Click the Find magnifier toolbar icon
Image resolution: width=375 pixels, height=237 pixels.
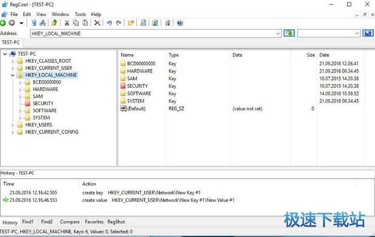pos(143,23)
